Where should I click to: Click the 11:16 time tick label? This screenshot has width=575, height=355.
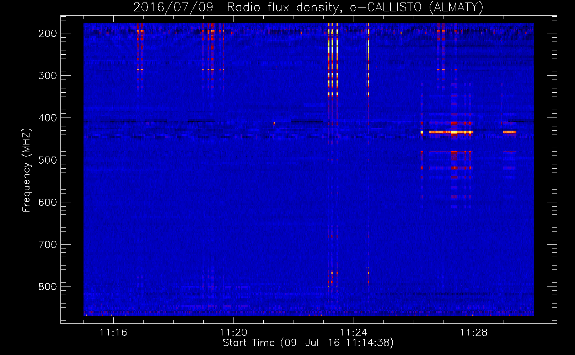point(113,333)
